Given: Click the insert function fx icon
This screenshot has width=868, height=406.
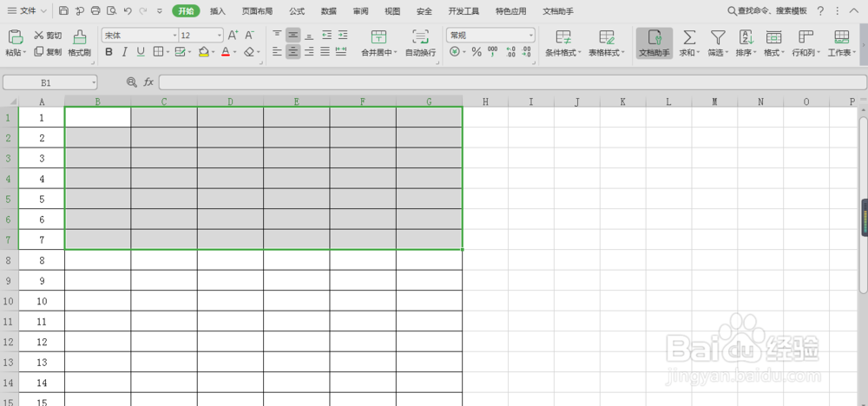Looking at the screenshot, I should click(148, 82).
